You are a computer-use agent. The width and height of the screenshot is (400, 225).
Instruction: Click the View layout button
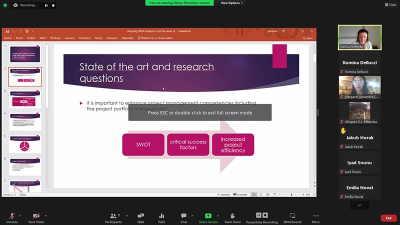389,4
